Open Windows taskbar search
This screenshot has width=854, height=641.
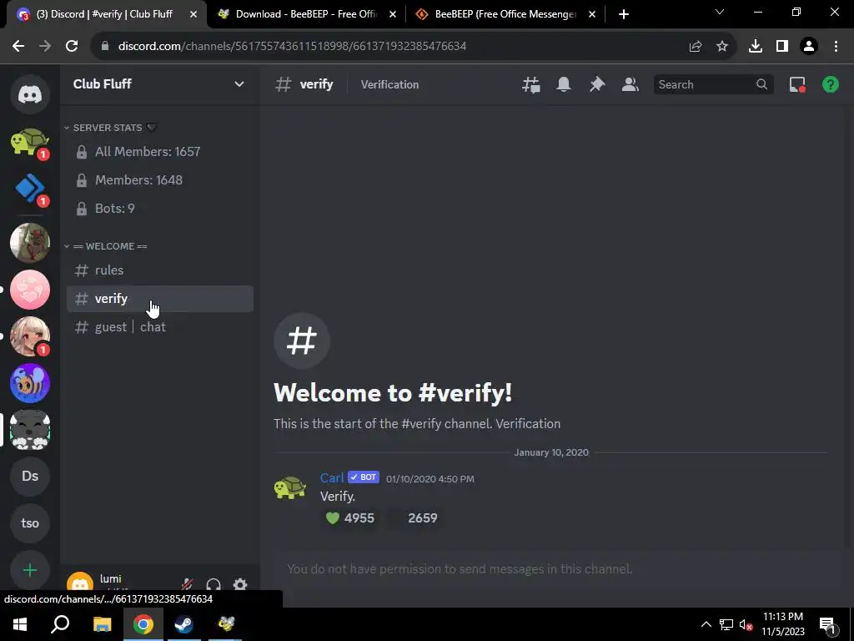pyautogui.click(x=60, y=624)
